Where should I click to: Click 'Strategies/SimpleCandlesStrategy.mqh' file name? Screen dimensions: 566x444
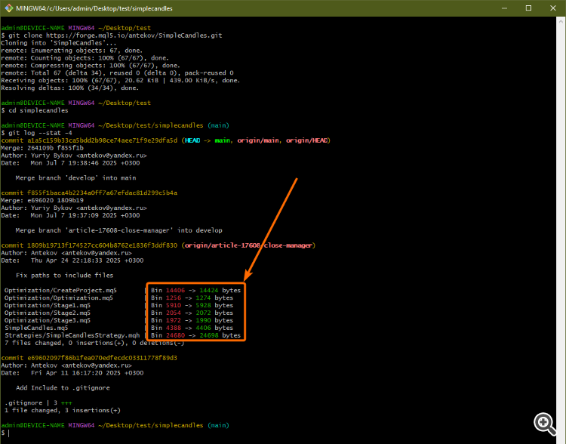click(72, 335)
